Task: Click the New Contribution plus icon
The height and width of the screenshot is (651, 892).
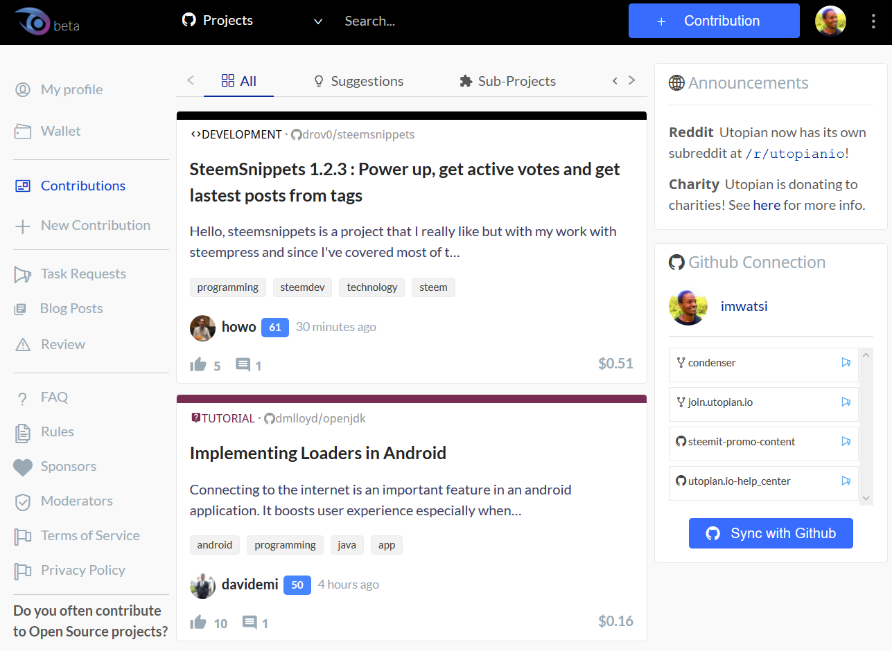Action: coord(23,226)
